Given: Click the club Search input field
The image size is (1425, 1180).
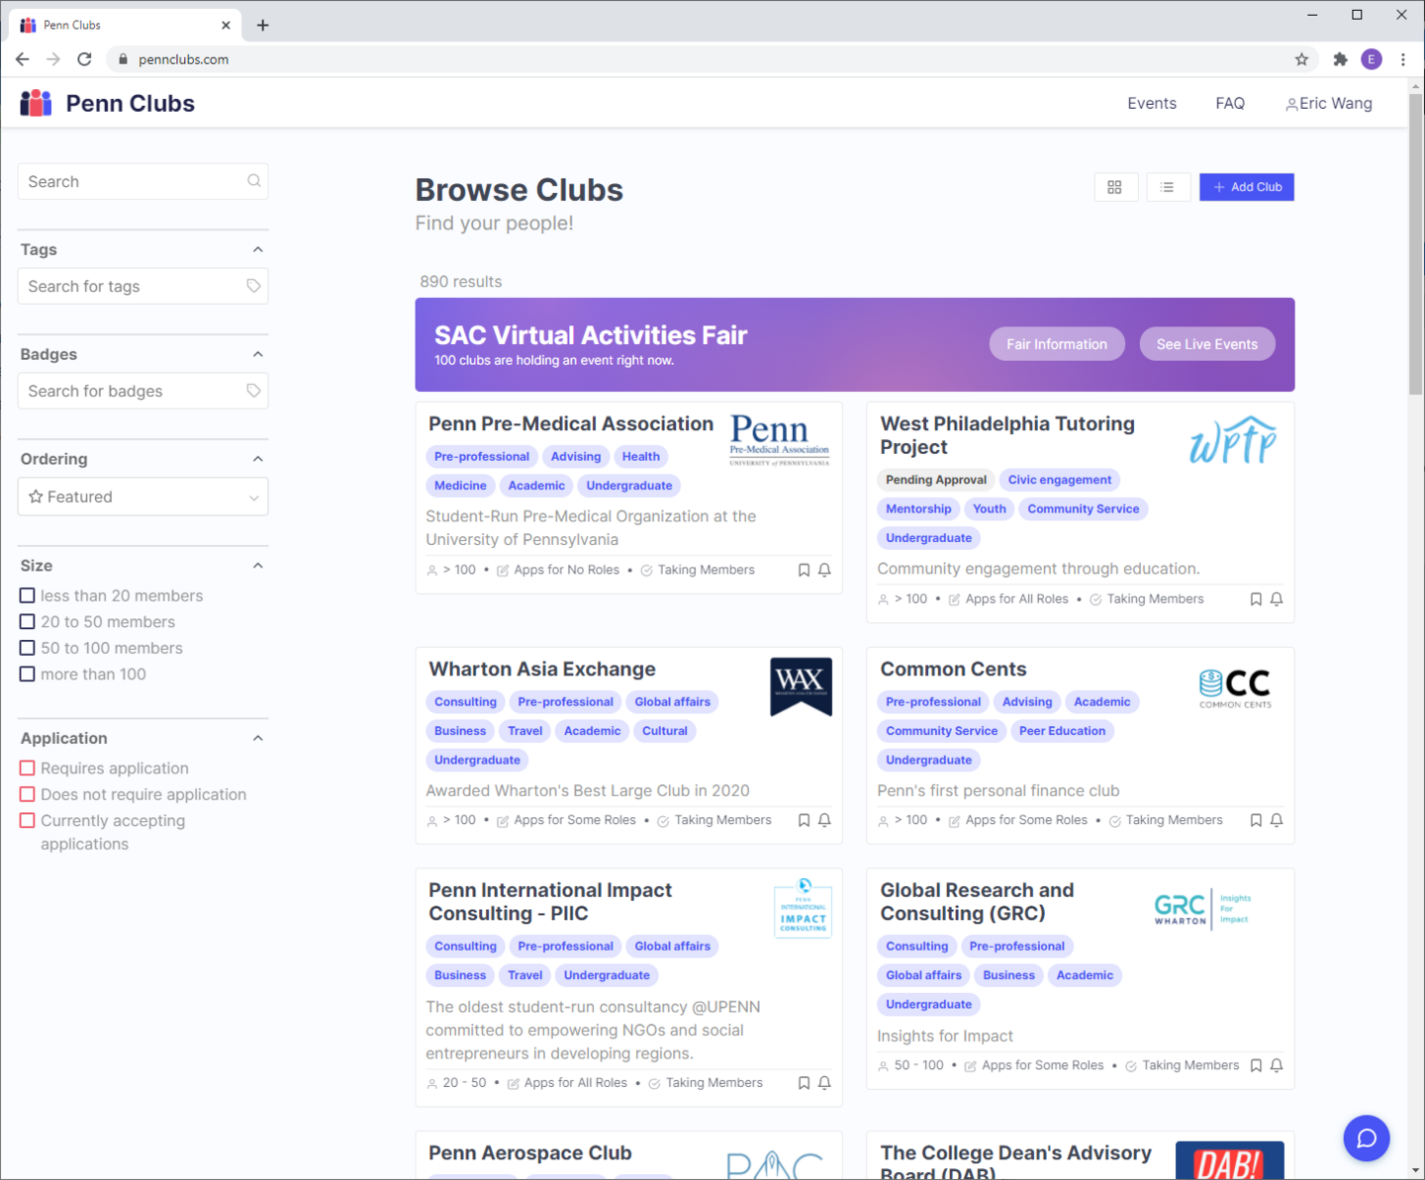Looking at the screenshot, I should click(142, 181).
